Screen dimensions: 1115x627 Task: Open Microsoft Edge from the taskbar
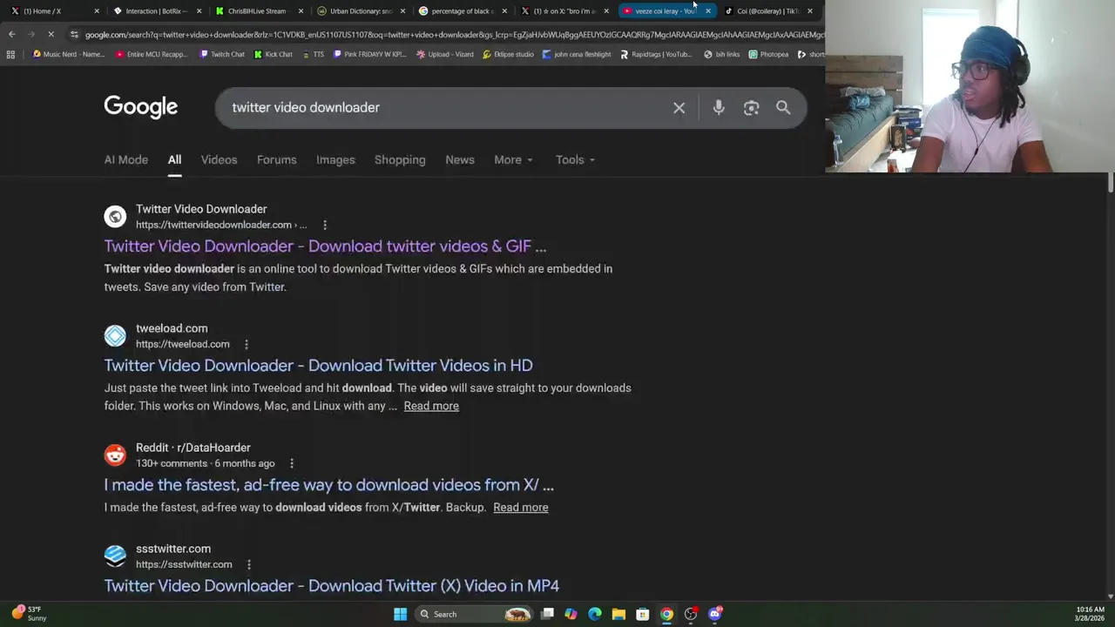point(595,614)
